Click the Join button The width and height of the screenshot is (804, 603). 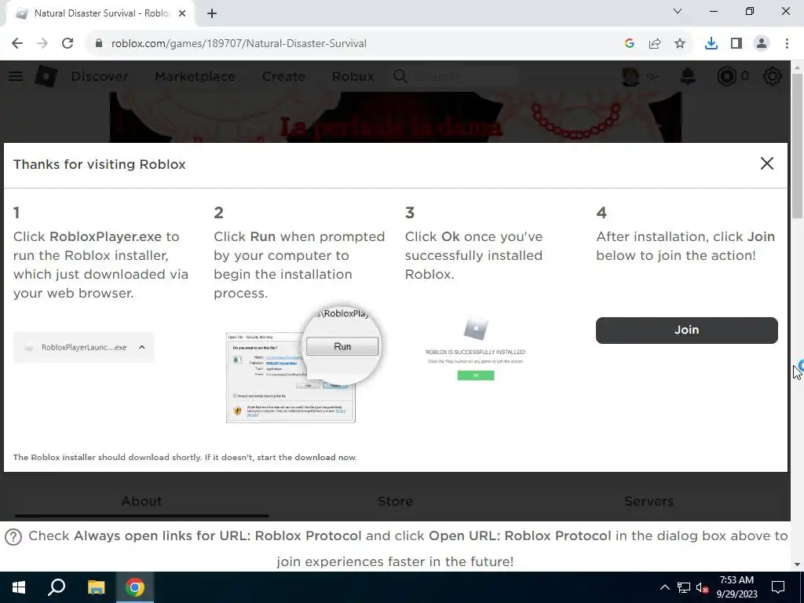point(686,330)
